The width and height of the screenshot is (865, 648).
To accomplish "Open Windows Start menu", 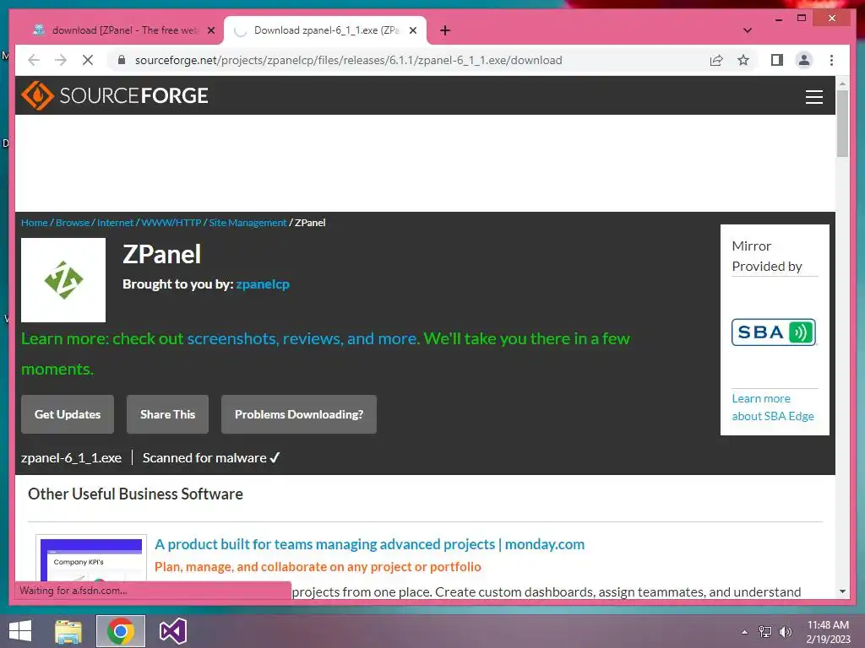I will click(x=20, y=631).
